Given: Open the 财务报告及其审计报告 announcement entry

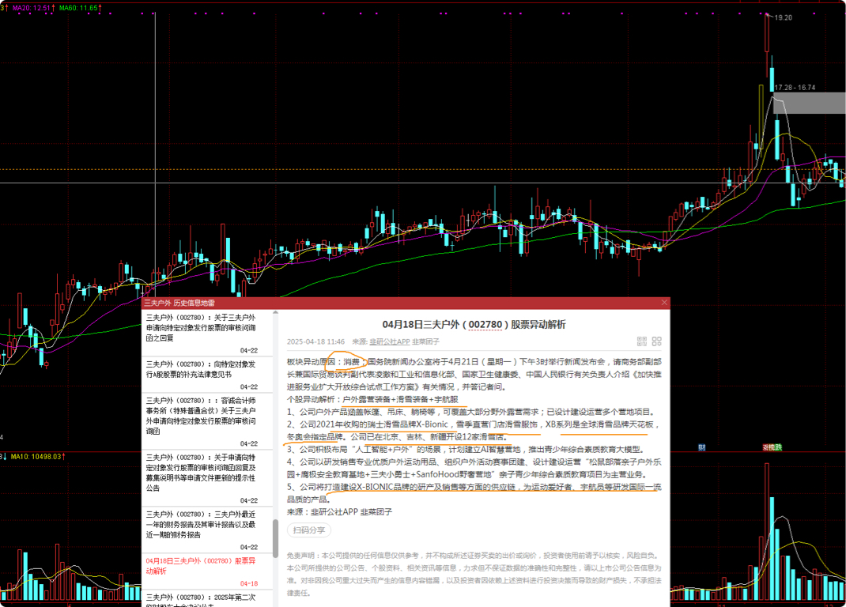Looking at the screenshot, I should click(206, 530).
